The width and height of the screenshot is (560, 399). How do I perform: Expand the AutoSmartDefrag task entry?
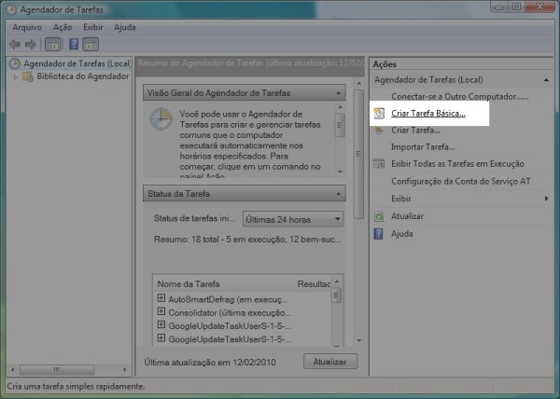tap(161, 298)
